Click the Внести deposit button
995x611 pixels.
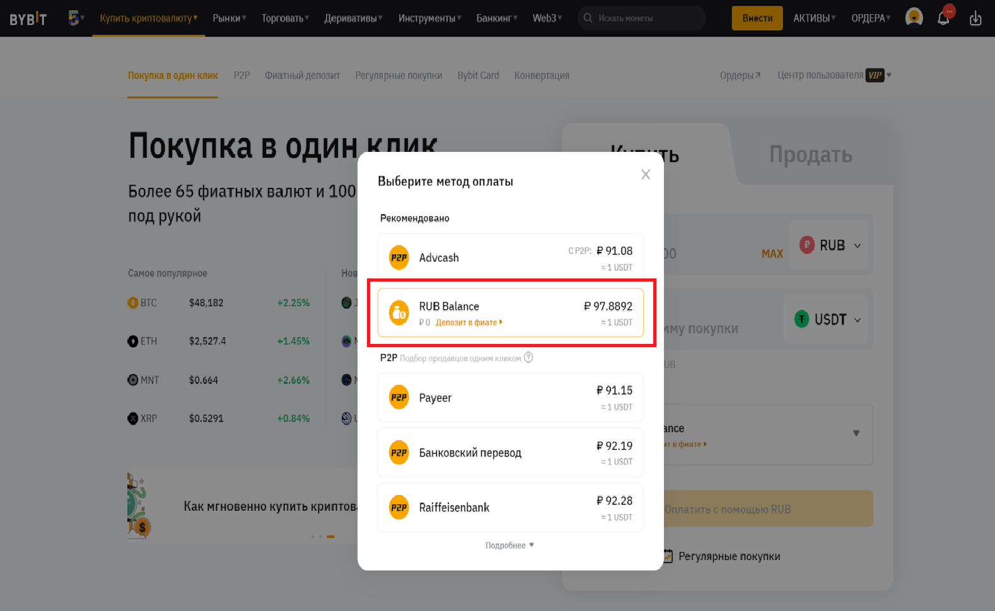click(x=757, y=18)
